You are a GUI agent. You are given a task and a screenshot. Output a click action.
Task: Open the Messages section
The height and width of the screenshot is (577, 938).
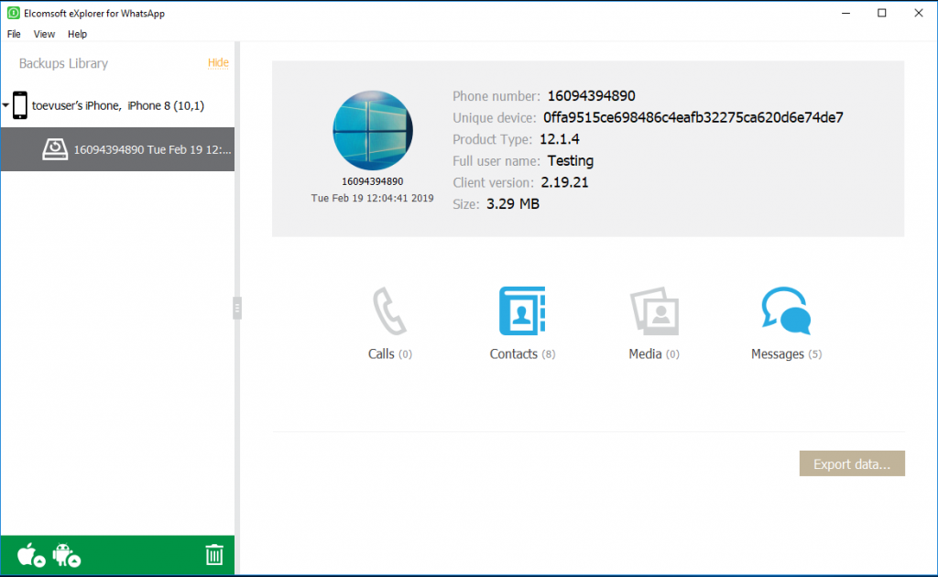pyautogui.click(x=785, y=321)
